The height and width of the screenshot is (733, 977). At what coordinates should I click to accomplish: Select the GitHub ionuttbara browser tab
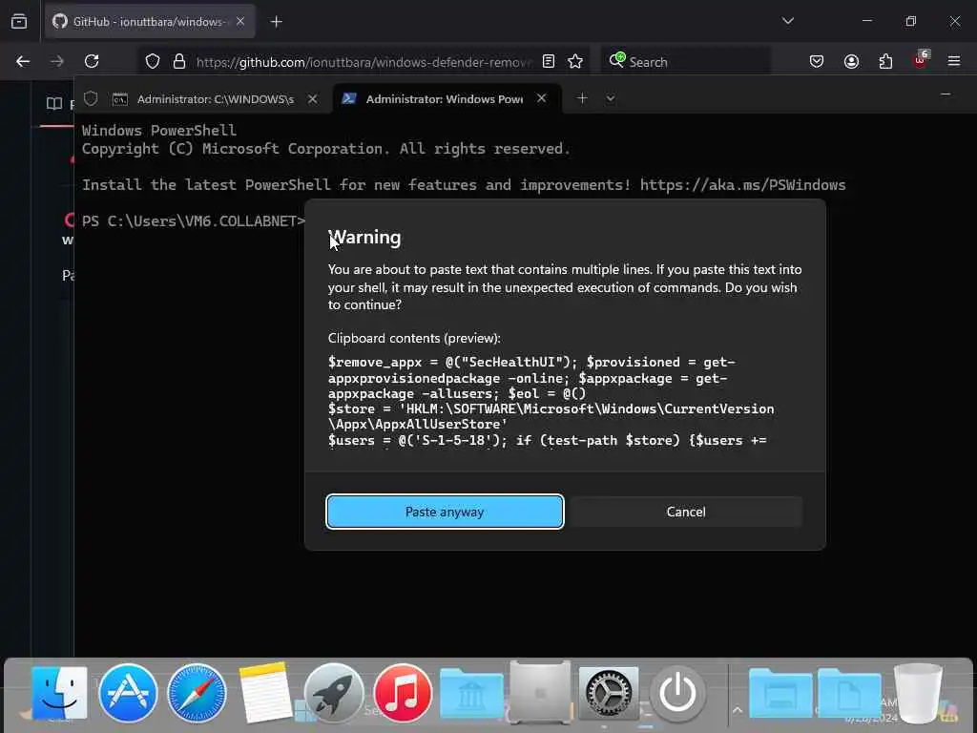click(150, 22)
